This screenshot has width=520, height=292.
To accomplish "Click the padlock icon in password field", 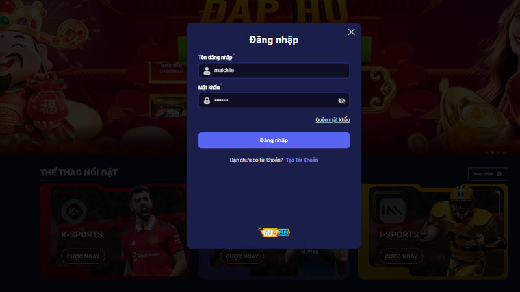I will [207, 101].
